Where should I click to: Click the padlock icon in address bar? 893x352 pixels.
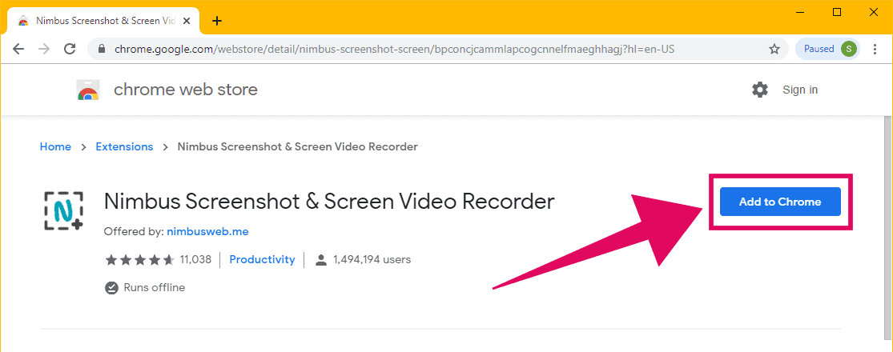(x=103, y=49)
